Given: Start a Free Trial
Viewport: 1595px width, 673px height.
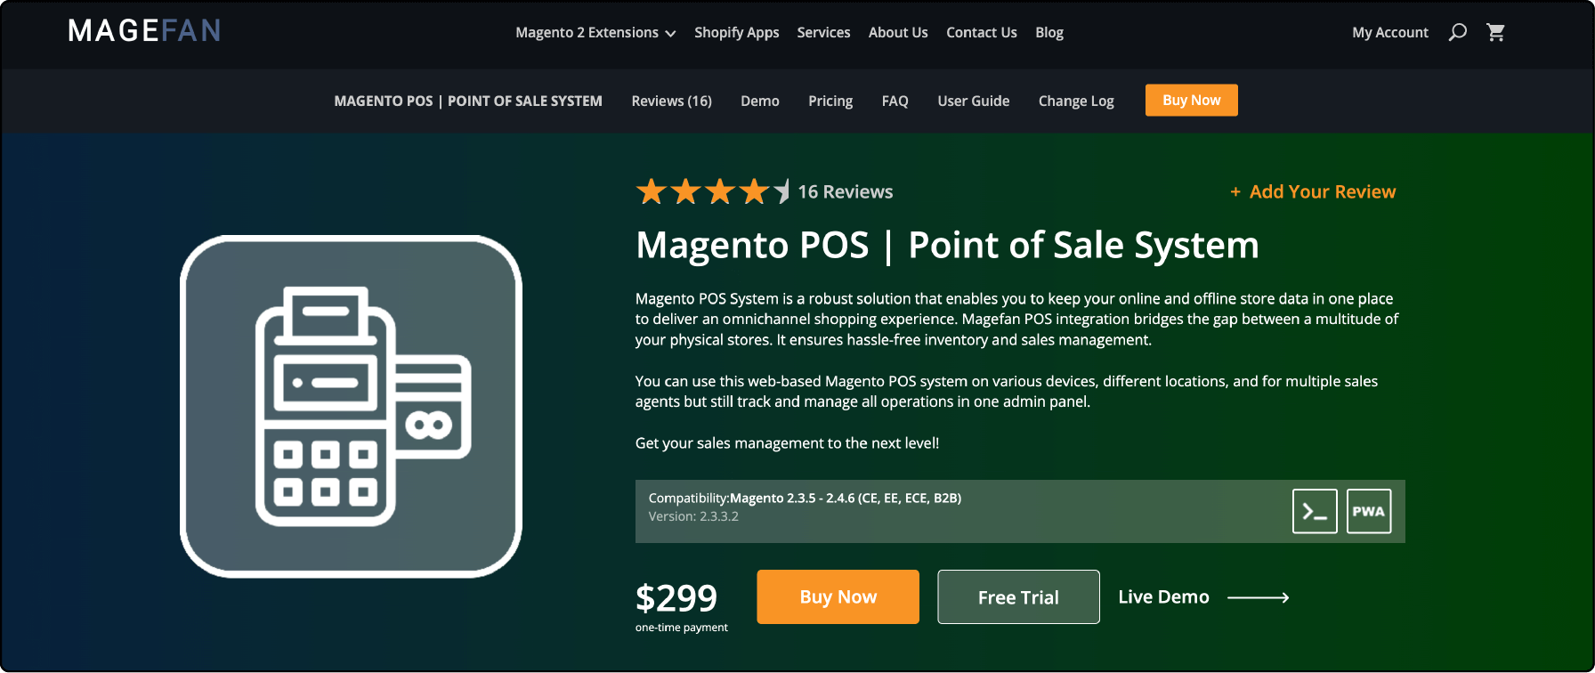Looking at the screenshot, I should pyautogui.click(x=1018, y=596).
